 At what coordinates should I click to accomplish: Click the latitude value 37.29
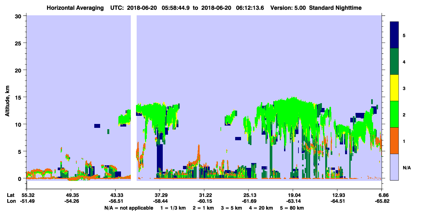click(x=160, y=195)
